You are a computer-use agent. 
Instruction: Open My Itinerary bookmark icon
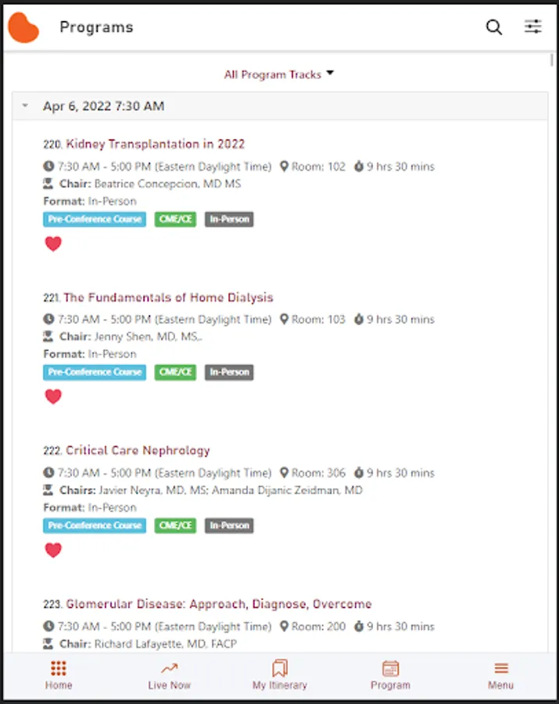[279, 669]
